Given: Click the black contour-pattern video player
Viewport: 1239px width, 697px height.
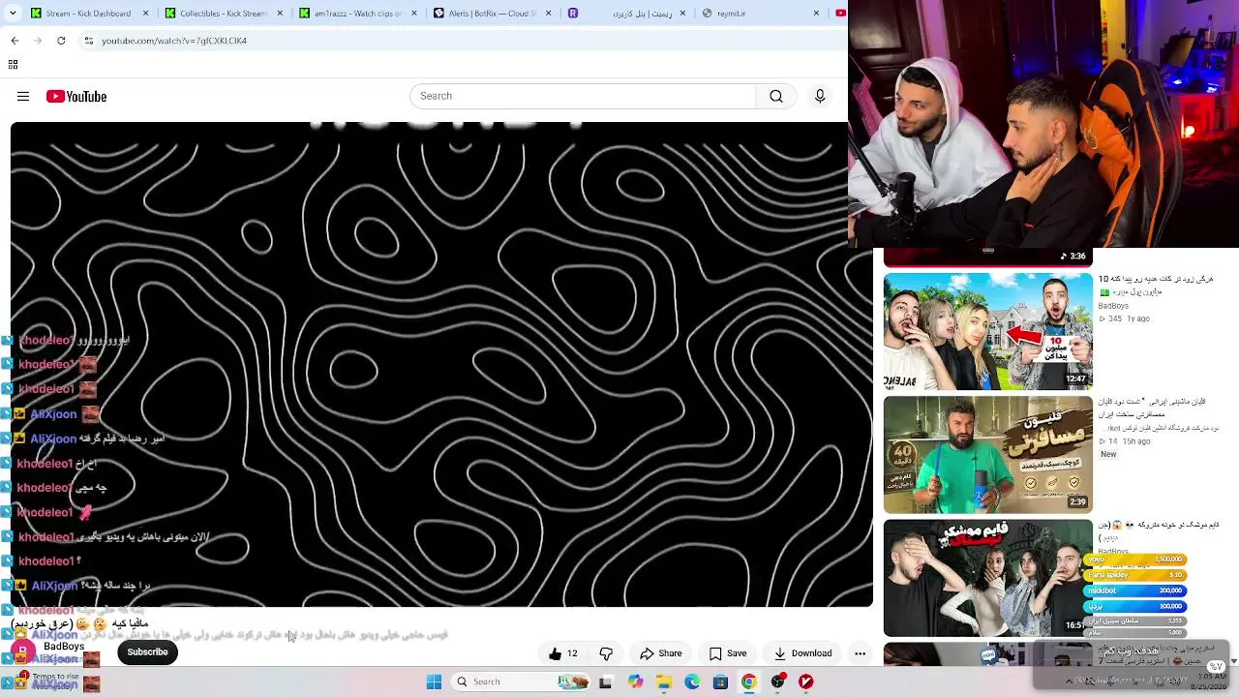Looking at the screenshot, I should (441, 364).
